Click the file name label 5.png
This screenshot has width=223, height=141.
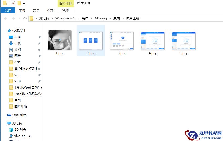point(184,53)
